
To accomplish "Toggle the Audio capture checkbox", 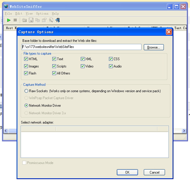I will [x=111, y=66].
